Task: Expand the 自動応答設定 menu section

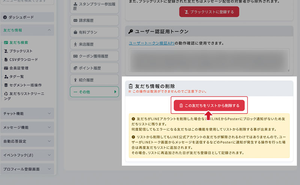Action: [49, 142]
